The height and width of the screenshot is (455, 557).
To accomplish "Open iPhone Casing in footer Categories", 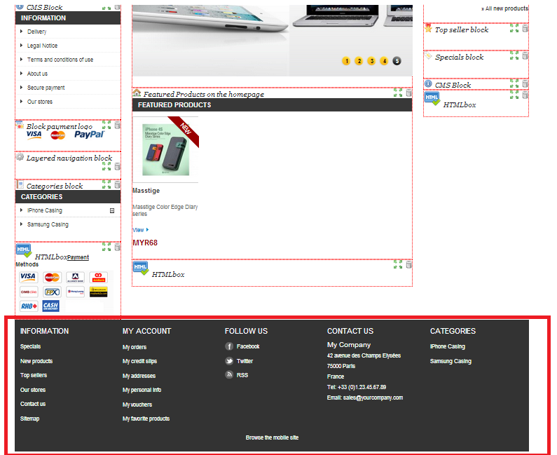I will (448, 346).
